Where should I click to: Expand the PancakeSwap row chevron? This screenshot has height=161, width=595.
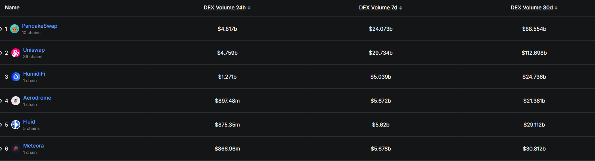pyautogui.click(x=1, y=29)
